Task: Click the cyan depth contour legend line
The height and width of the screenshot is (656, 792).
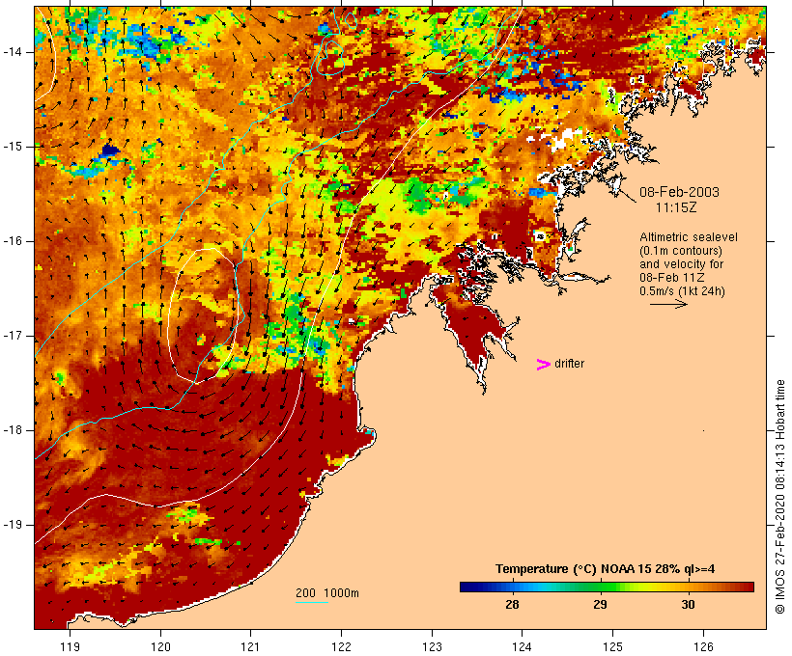Action: click(x=312, y=602)
